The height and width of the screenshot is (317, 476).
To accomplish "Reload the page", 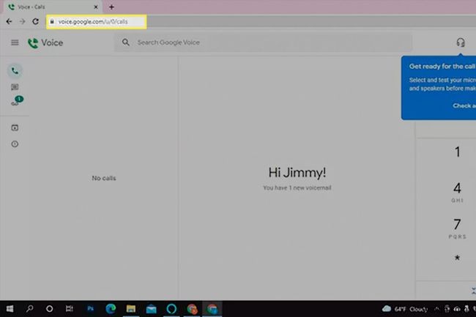I will pyautogui.click(x=36, y=21).
